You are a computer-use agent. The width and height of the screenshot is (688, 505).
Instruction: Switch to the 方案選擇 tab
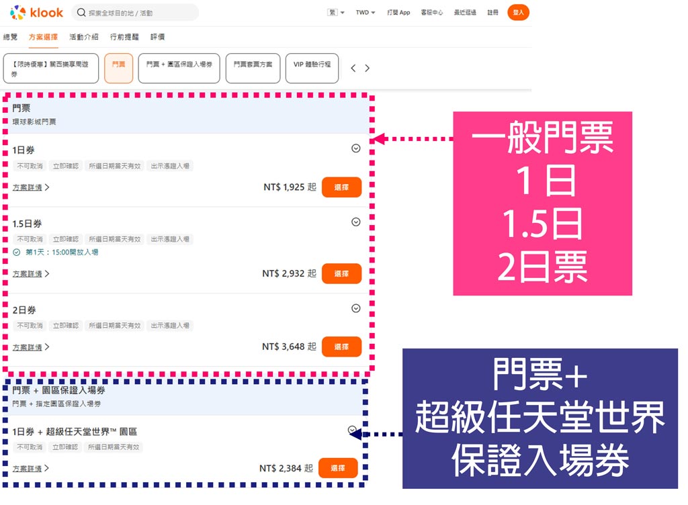pyautogui.click(x=43, y=37)
